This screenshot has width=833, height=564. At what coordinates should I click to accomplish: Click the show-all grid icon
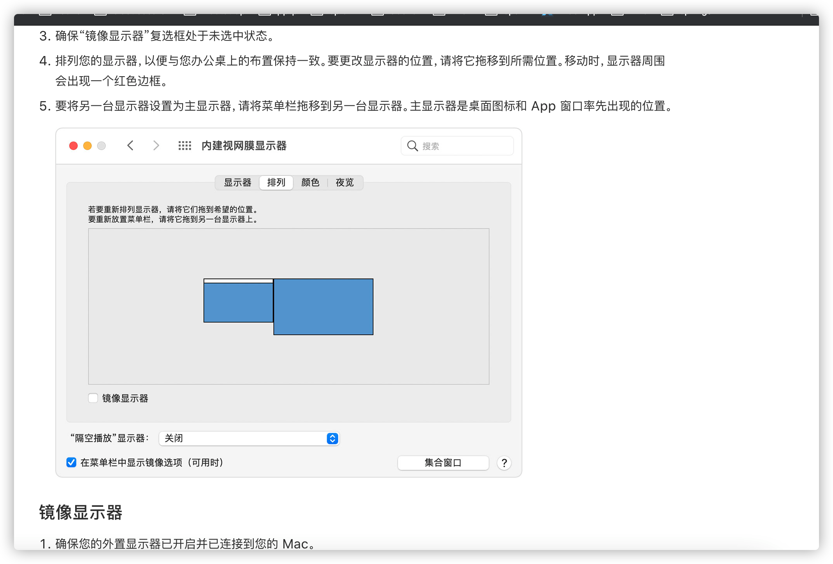(185, 145)
